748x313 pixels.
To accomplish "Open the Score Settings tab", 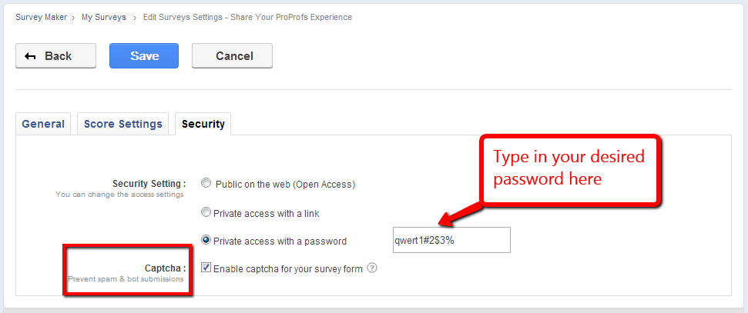I will [123, 124].
